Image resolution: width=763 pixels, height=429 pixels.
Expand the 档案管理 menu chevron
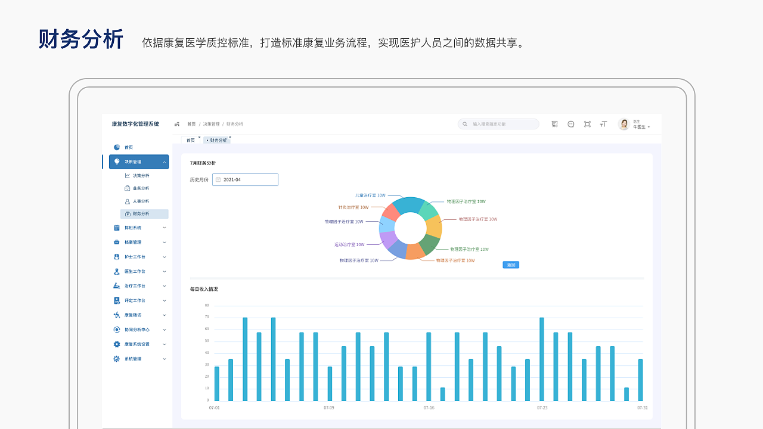point(164,242)
